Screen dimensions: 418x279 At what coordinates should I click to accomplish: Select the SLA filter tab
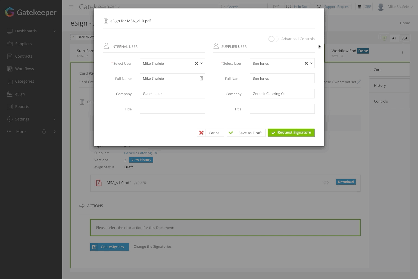click(404, 38)
